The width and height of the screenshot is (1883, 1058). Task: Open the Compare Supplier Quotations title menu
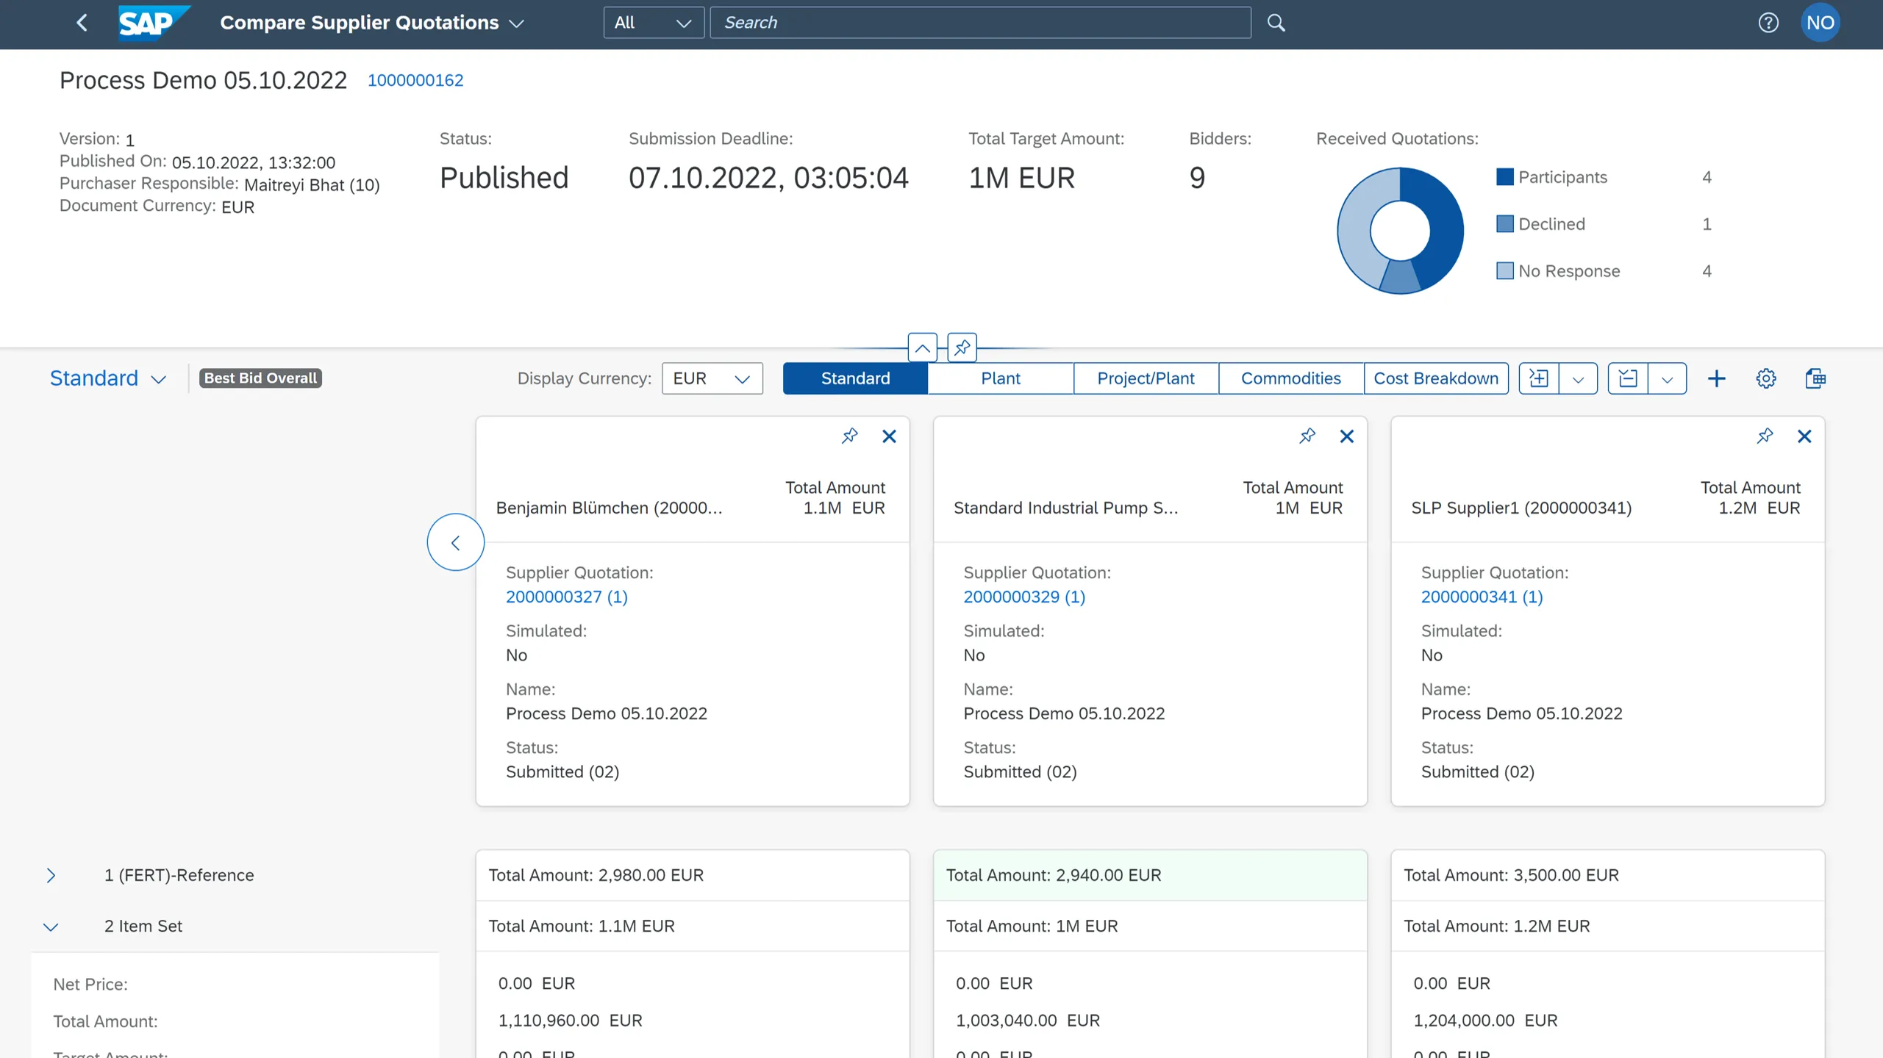click(517, 23)
